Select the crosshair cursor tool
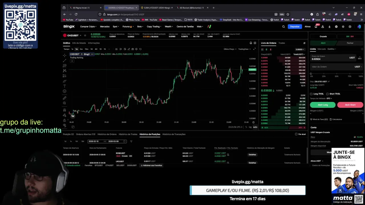The height and width of the screenshot is (205, 365). tap(65, 55)
